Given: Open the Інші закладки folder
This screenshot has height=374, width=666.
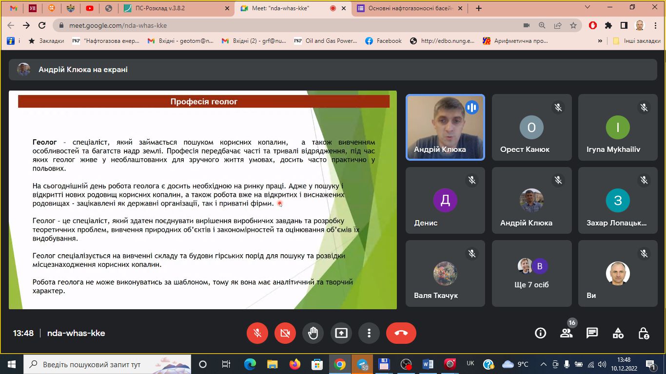Looking at the screenshot, I should [637, 41].
